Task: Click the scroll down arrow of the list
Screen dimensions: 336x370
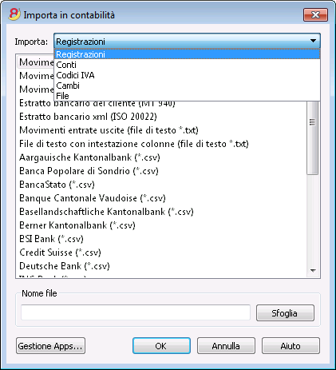Action: [313, 271]
